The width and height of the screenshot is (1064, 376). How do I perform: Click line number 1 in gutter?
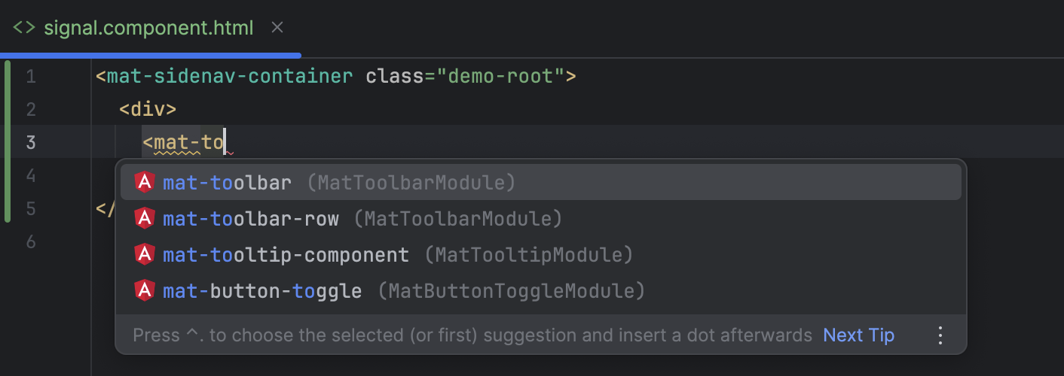pyautogui.click(x=30, y=77)
